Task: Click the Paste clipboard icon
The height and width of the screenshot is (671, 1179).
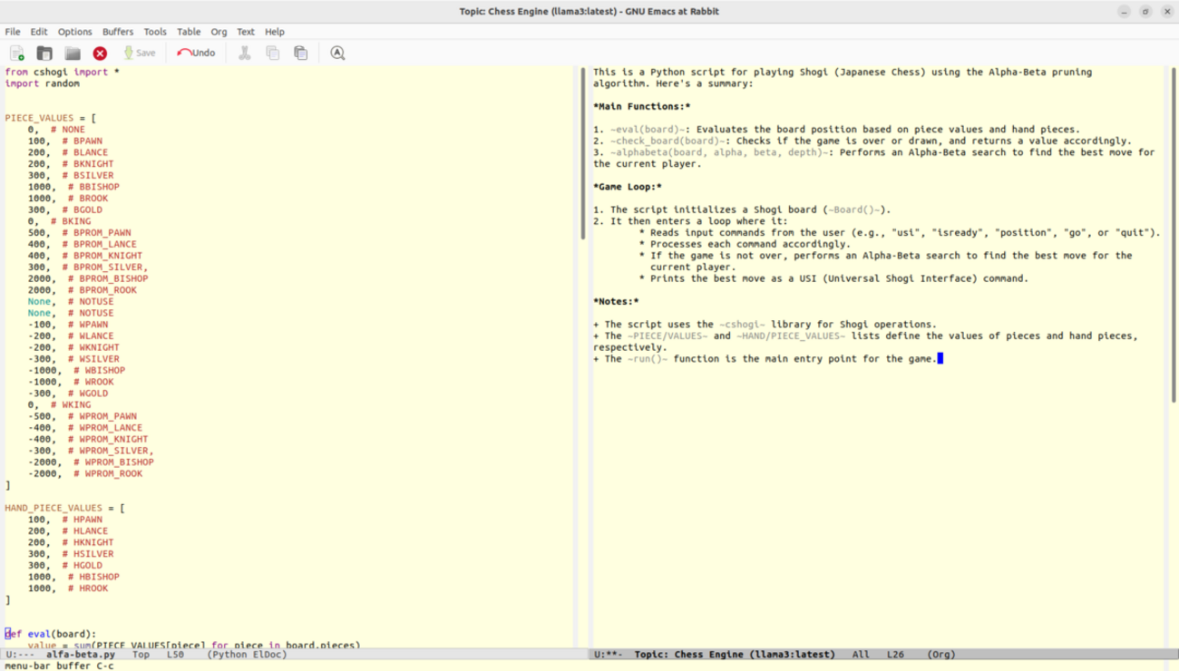Action: pos(300,53)
